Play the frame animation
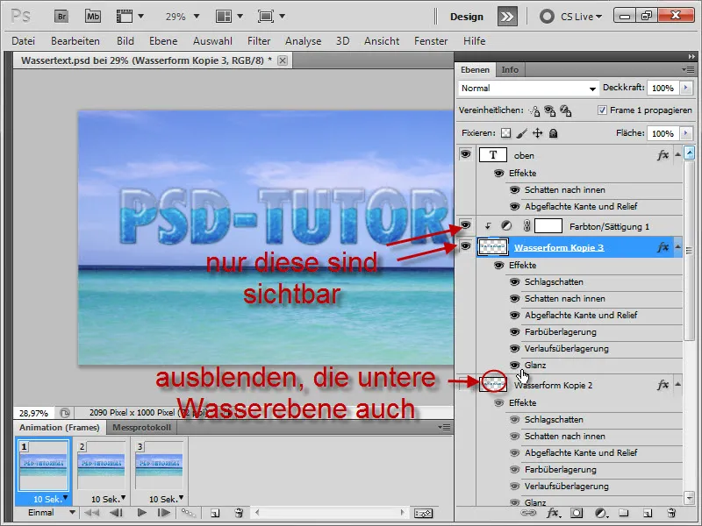 142,513
